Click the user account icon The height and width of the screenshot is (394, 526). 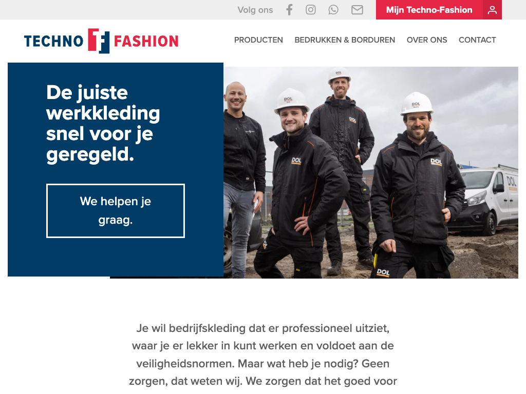[x=492, y=10]
